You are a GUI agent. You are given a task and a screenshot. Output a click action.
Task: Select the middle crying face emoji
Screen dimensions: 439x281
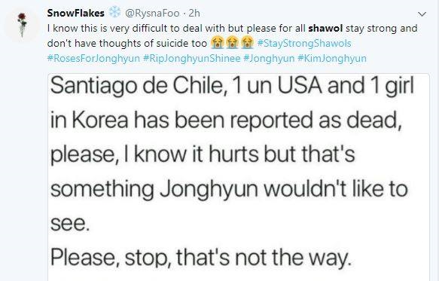tap(232, 43)
